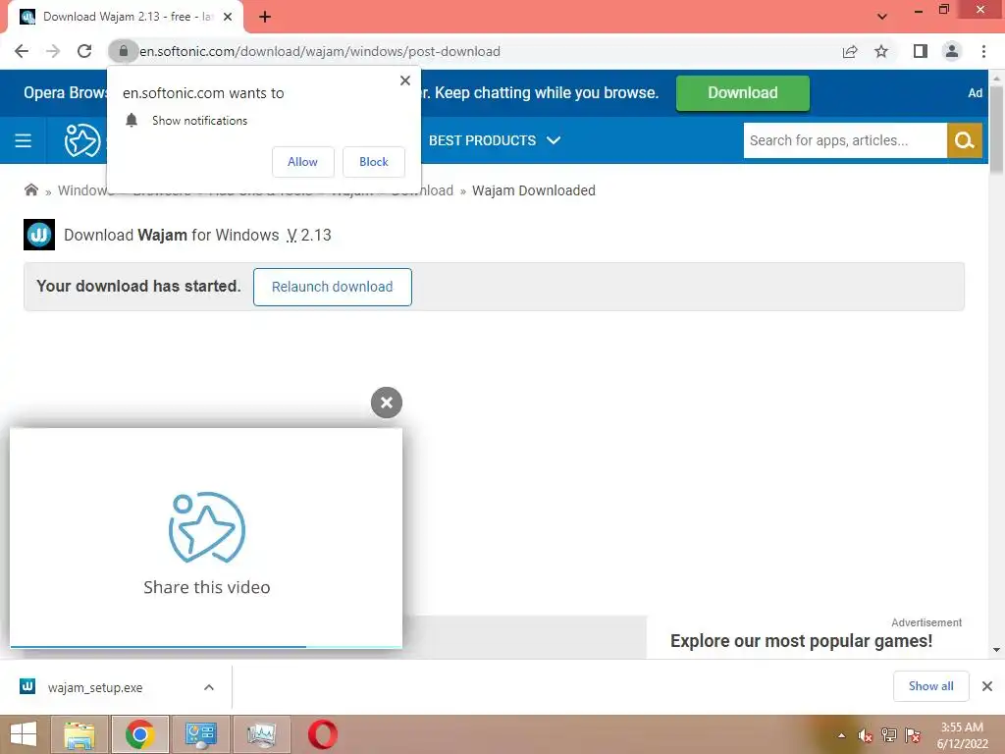Screen dimensions: 1005x754
Task: Click Relaunch download button
Action: pos(332,287)
